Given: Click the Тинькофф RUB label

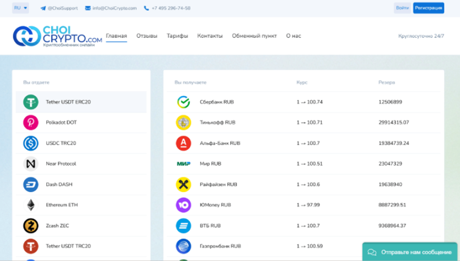Looking at the screenshot, I should pos(218,123).
